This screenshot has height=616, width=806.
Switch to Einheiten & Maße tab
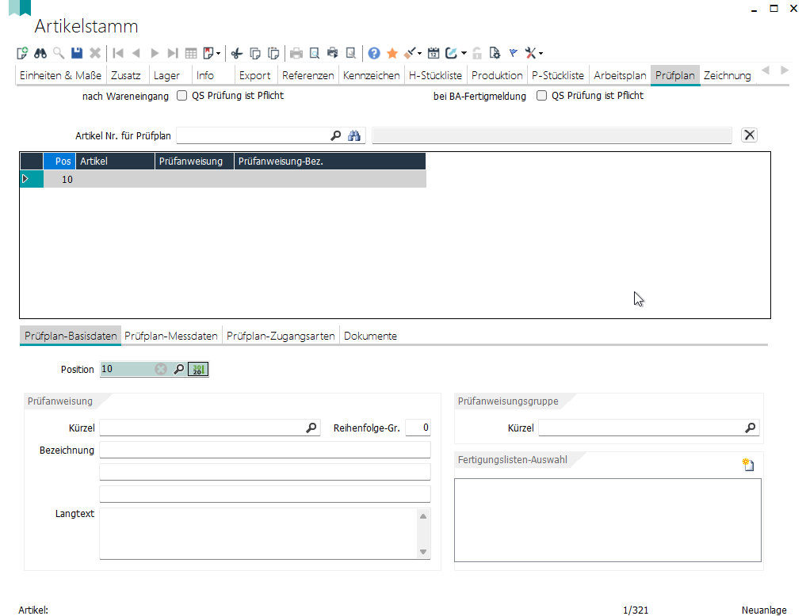click(61, 75)
